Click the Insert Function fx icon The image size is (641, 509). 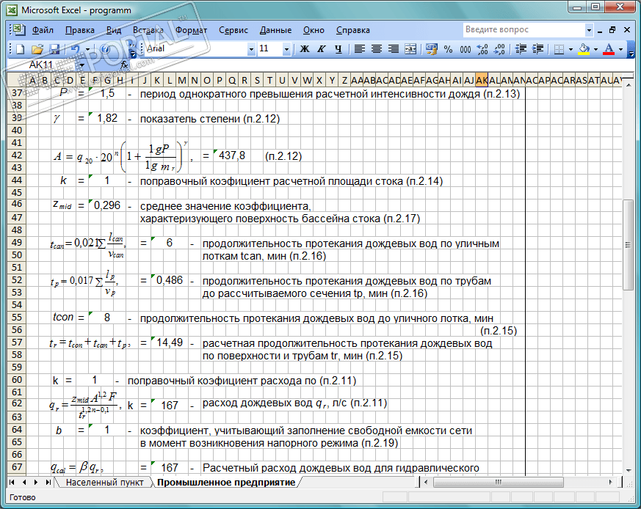[x=124, y=65]
